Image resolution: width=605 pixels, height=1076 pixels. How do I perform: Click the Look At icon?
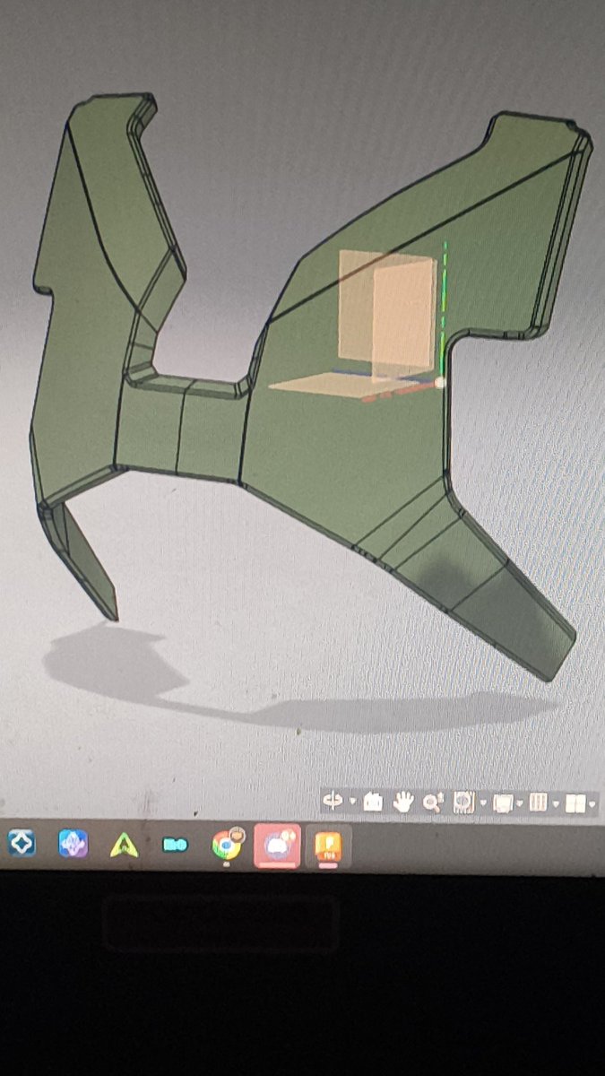click(373, 803)
